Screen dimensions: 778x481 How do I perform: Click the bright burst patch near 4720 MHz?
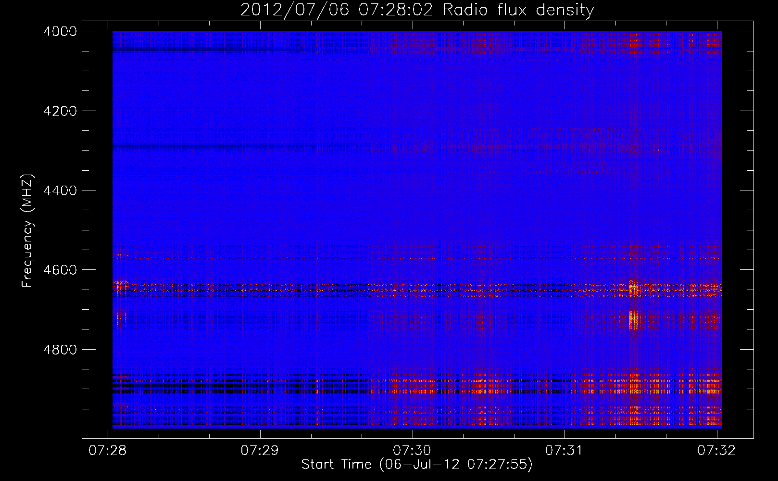[x=635, y=319]
